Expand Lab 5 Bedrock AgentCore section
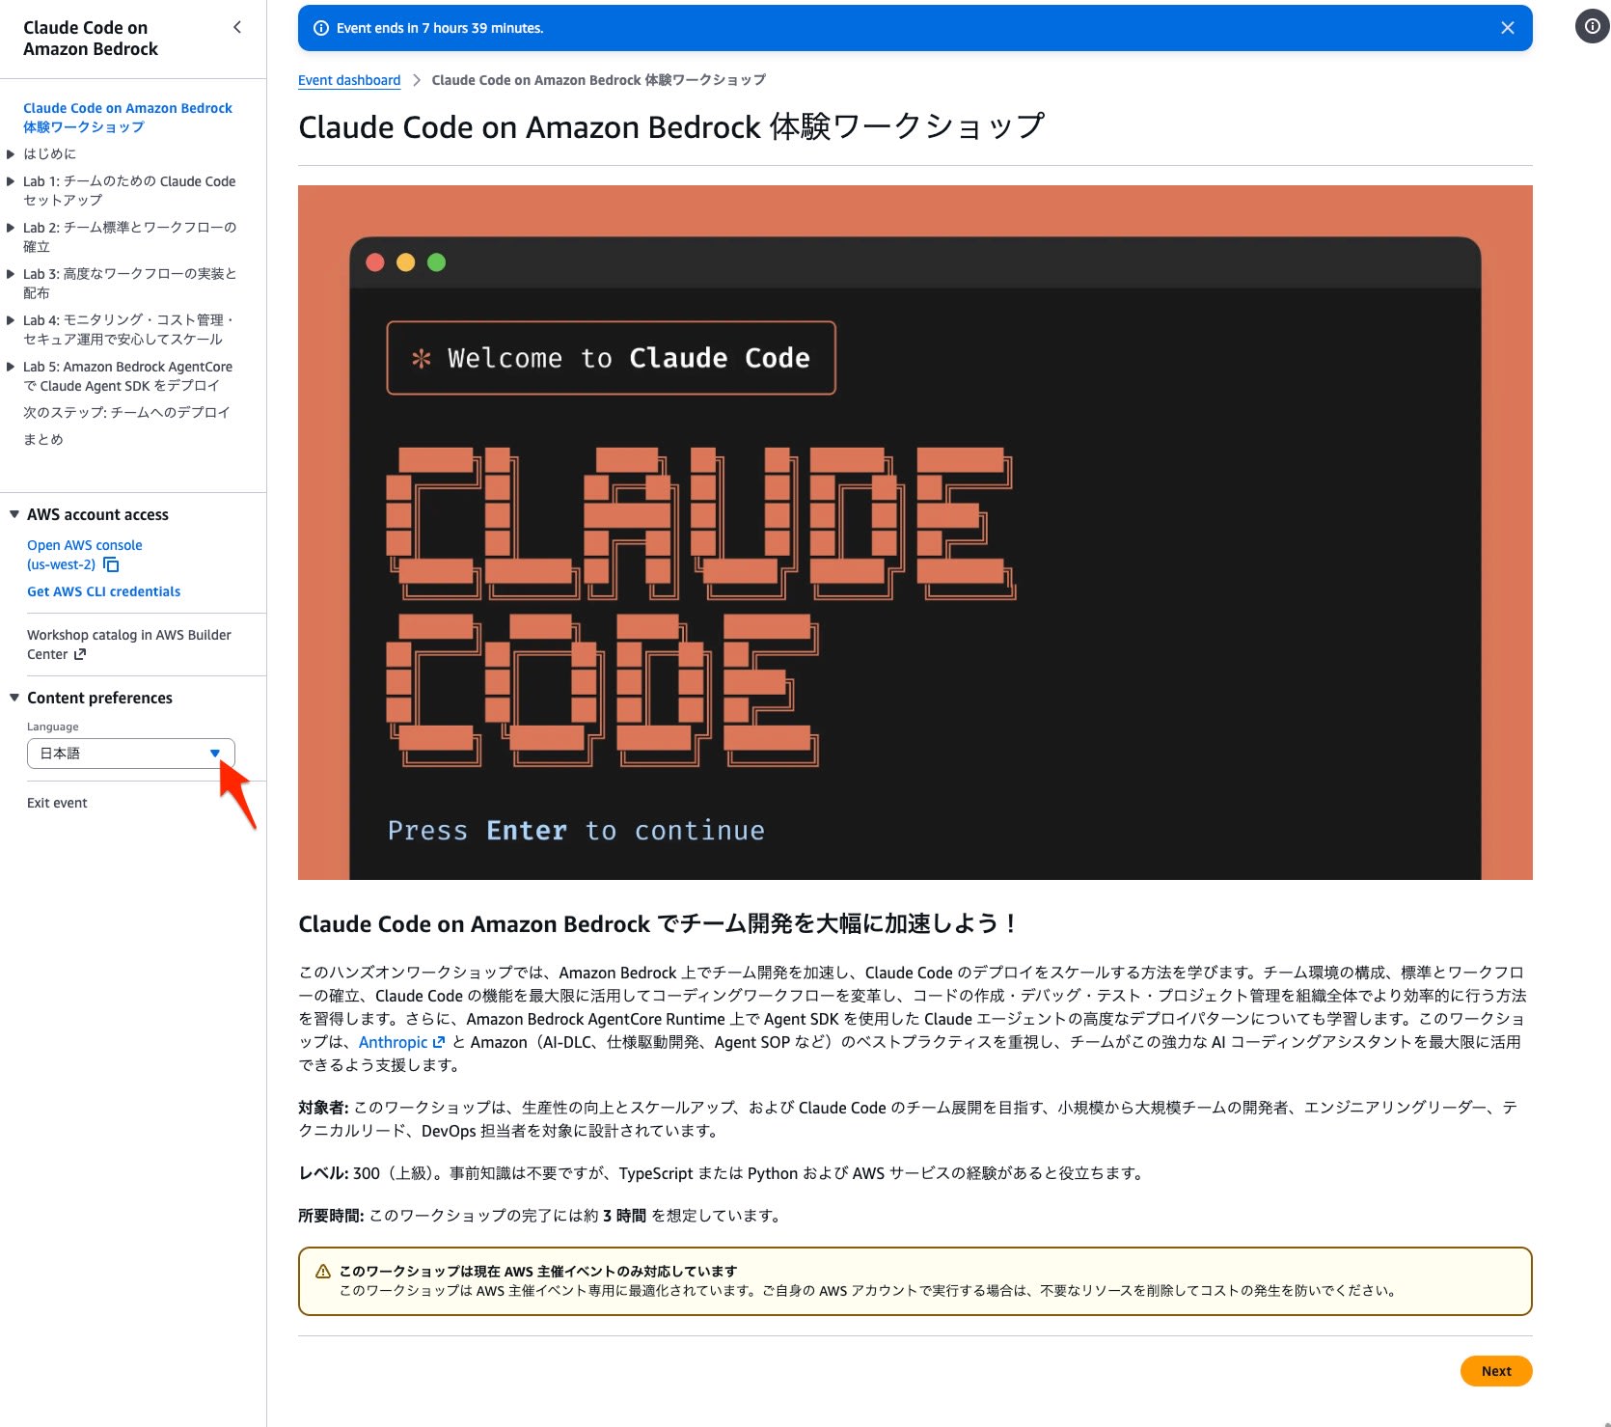1611x1427 pixels. tap(11, 366)
